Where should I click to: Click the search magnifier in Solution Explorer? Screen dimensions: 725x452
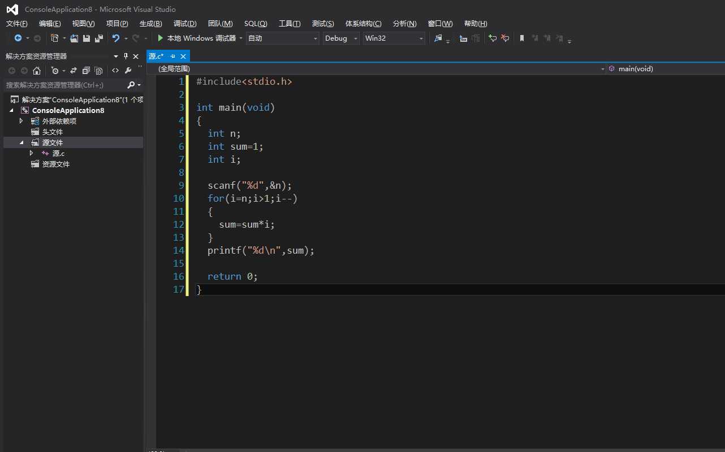point(131,85)
